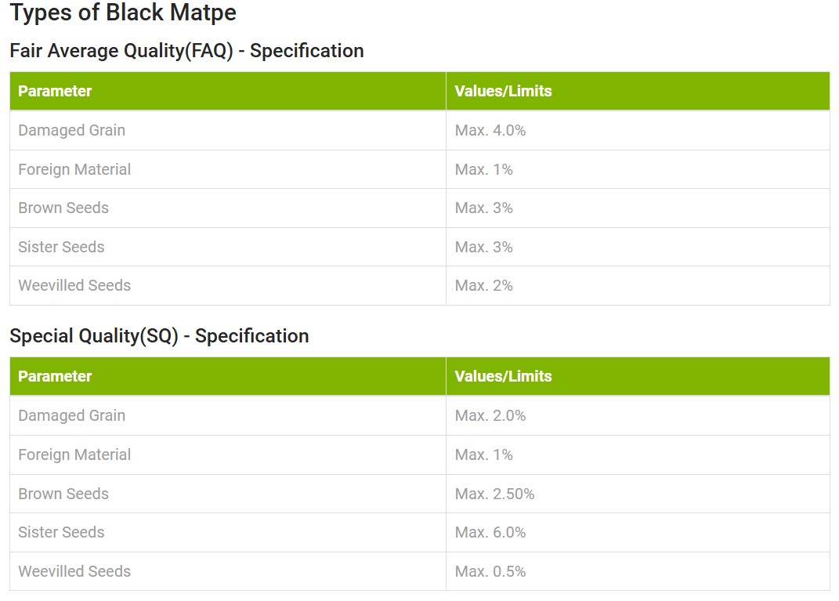Screen dimensions: 839x601
Task: Click Values/Limits header in SQ table
Action: [503, 376]
